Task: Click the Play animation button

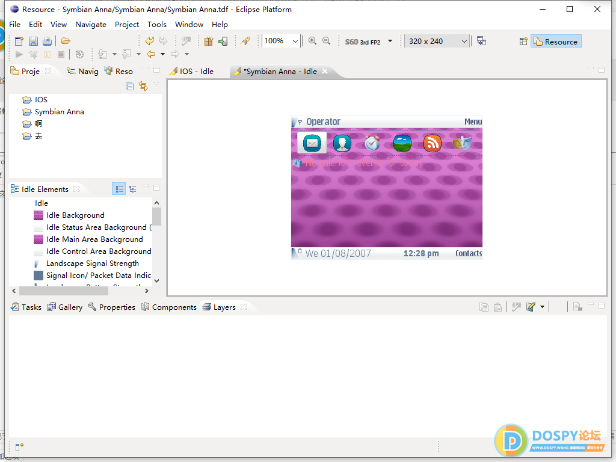Action: coord(19,54)
